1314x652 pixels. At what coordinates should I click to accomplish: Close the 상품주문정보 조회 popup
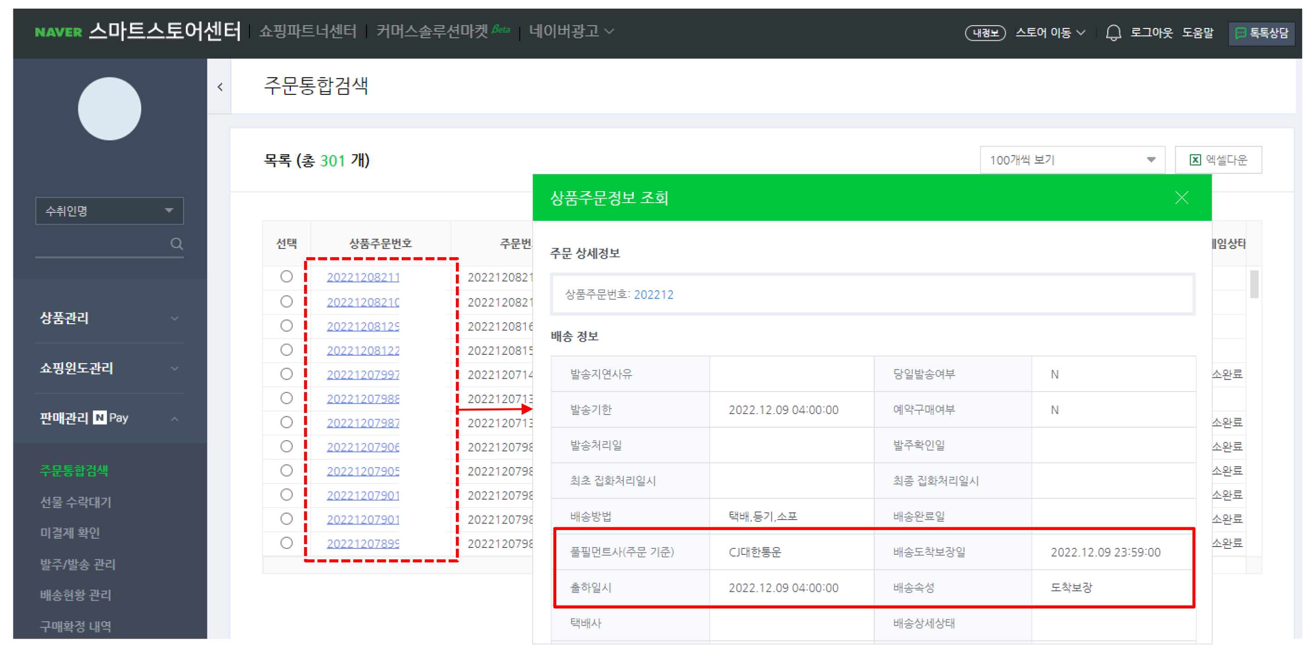(x=1181, y=198)
